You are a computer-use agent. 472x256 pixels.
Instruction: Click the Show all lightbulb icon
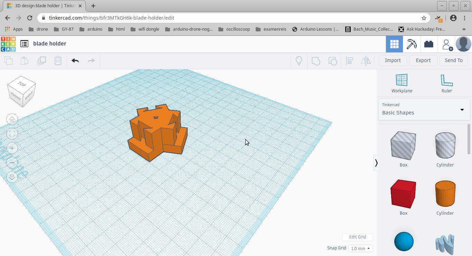[x=299, y=61]
